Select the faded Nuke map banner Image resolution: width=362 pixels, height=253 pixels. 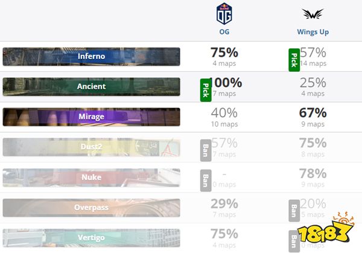(92, 178)
